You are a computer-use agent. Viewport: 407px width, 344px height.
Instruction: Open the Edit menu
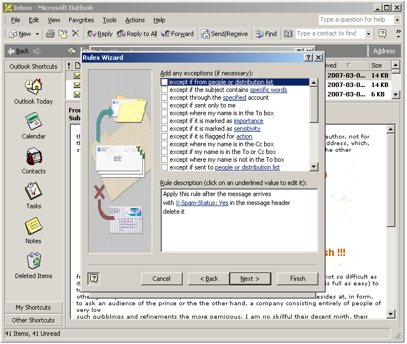tap(34, 20)
